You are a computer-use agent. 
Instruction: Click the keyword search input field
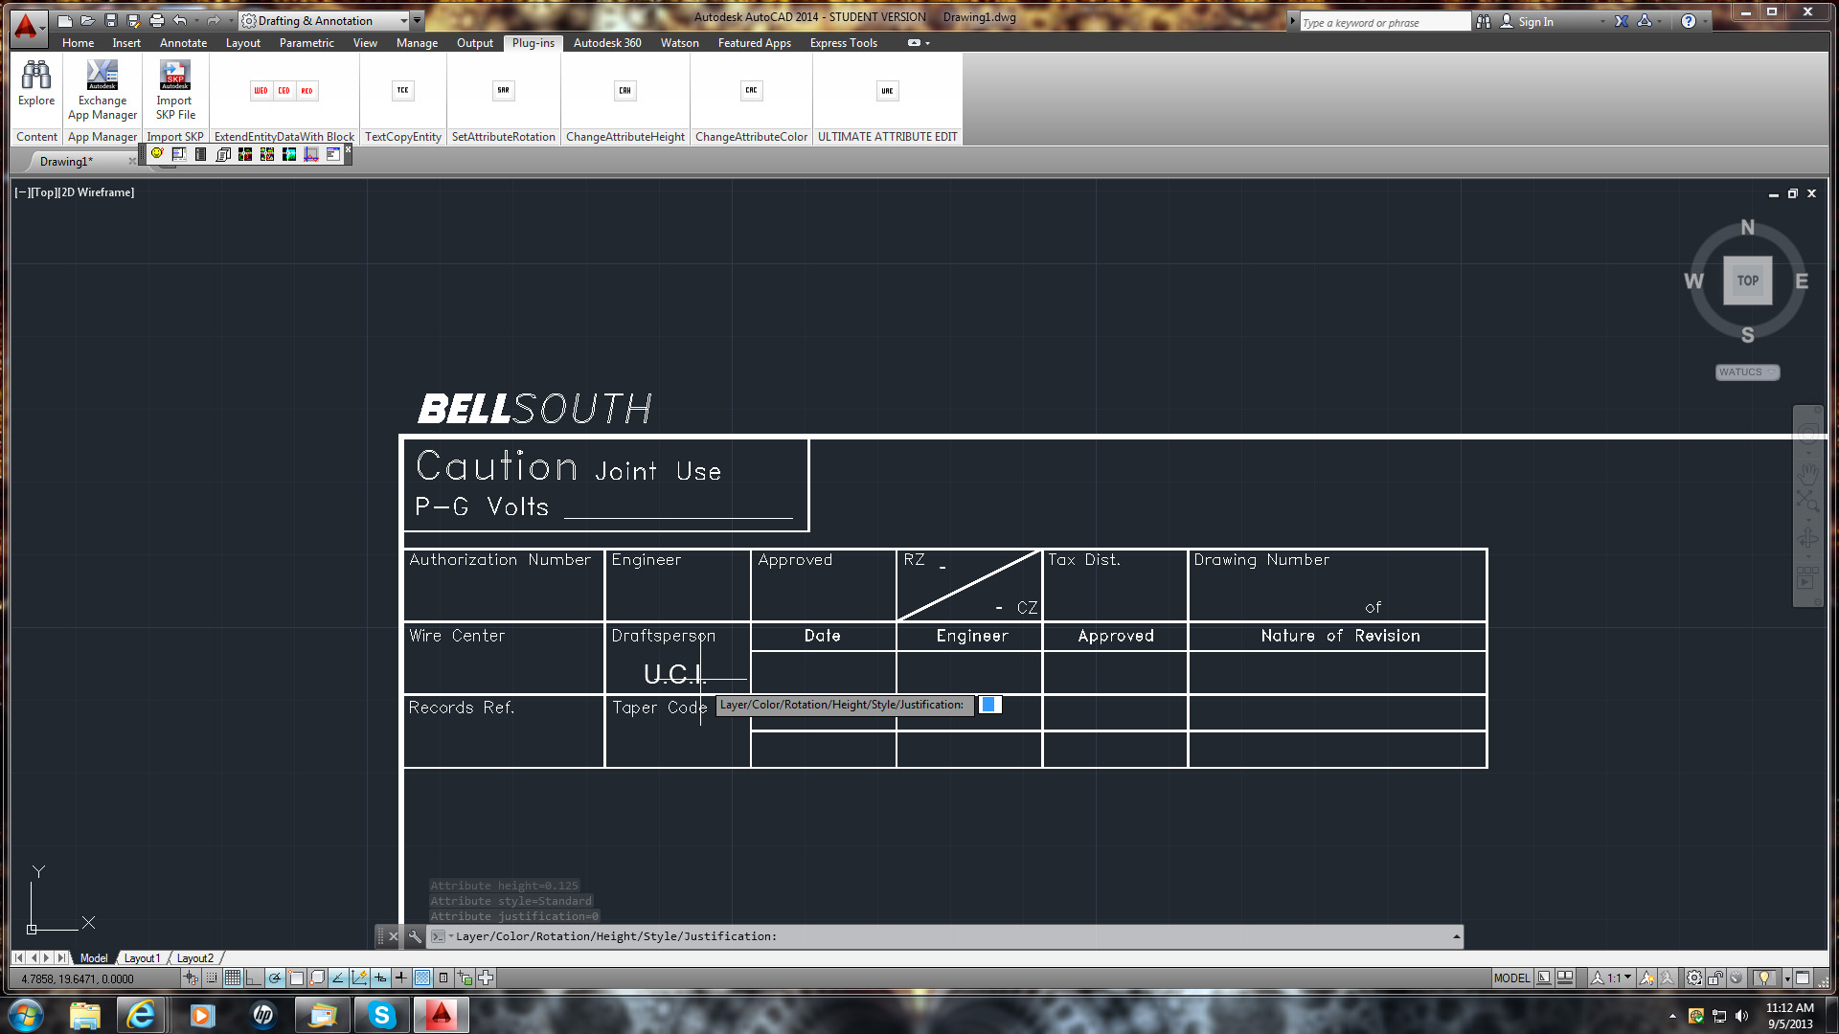1383,22
